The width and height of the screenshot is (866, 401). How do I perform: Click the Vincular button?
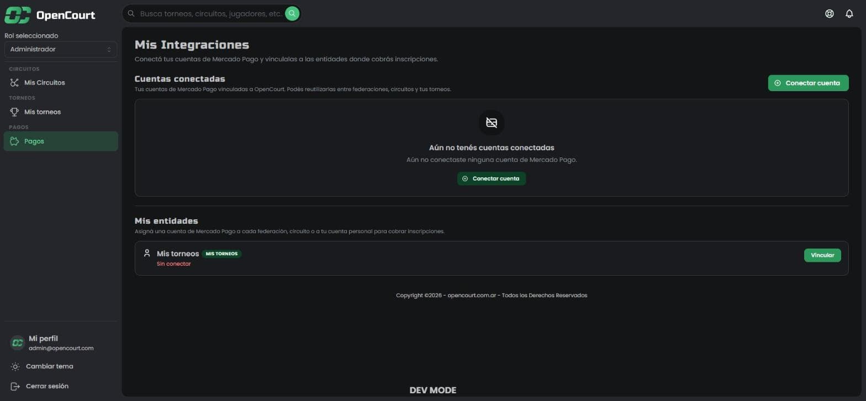(822, 255)
